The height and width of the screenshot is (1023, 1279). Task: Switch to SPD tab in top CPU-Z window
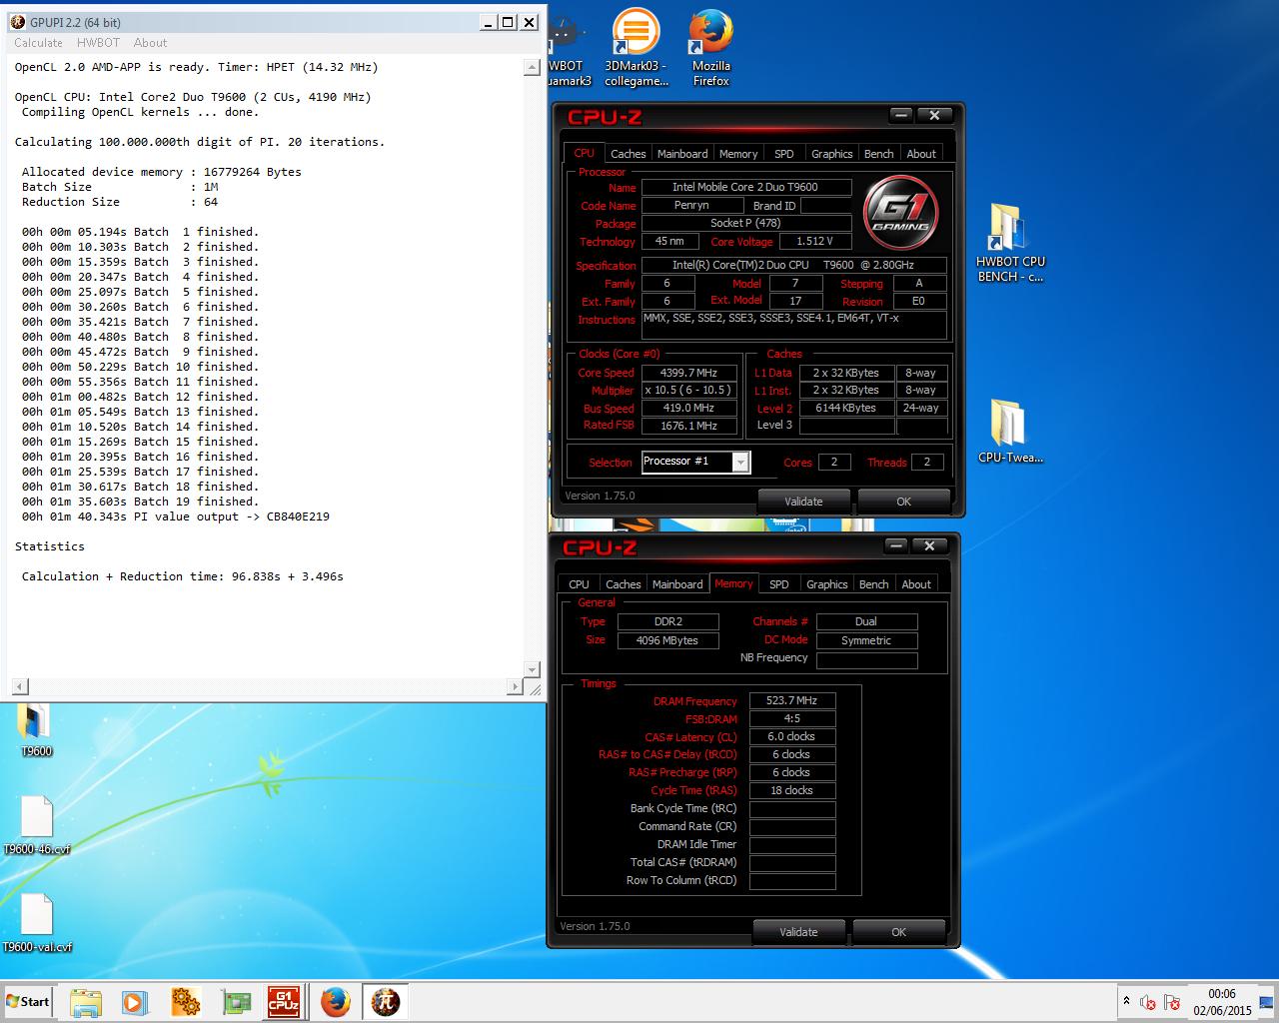coord(784,154)
